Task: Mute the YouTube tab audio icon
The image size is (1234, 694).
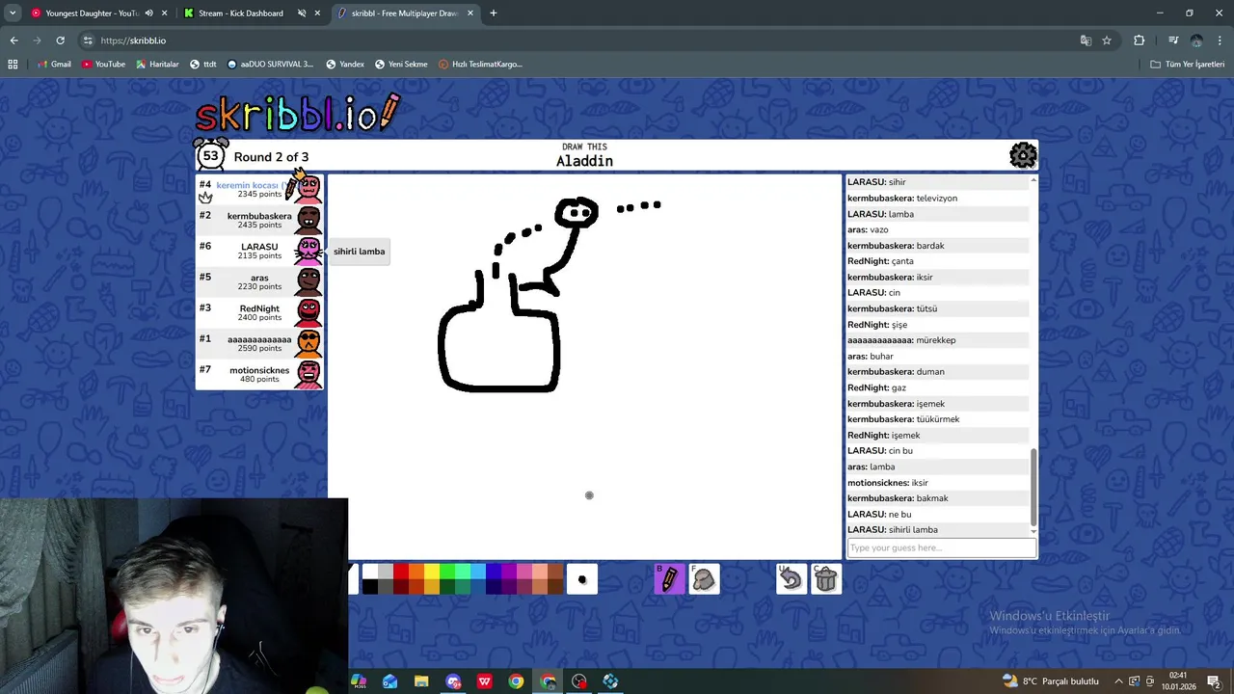Action: tap(148, 13)
